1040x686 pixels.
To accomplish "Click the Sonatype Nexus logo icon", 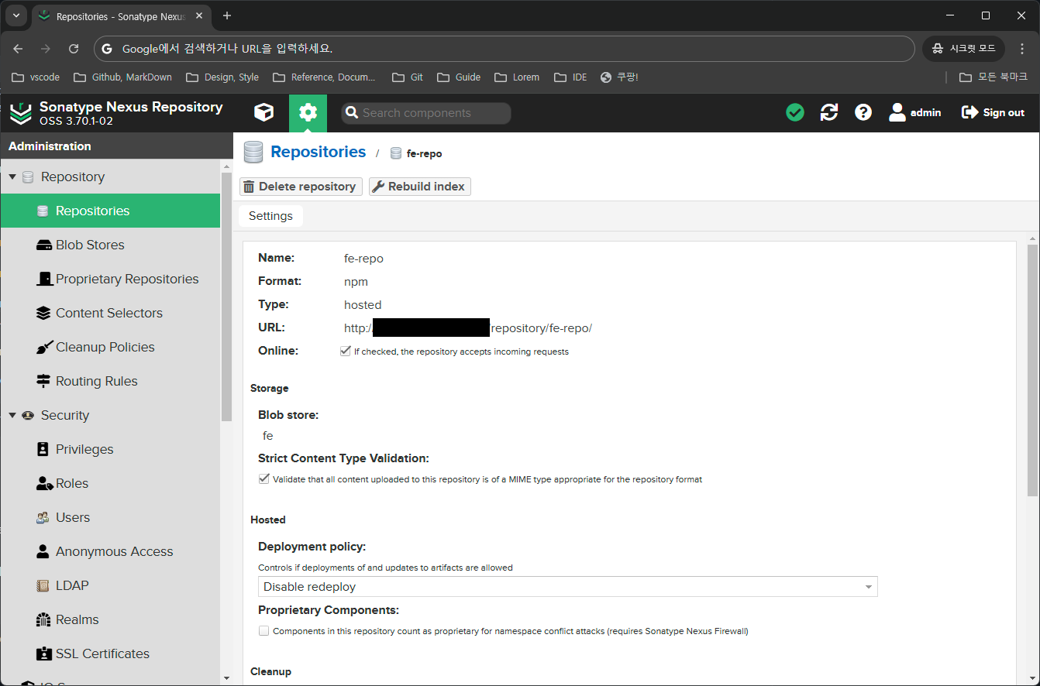I will [x=21, y=113].
